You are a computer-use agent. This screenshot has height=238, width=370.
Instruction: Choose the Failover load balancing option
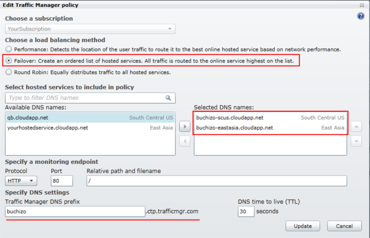(x=8, y=61)
